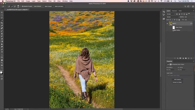
Task: Select the Horizontal Type tool
Action: (x=2, y=52)
